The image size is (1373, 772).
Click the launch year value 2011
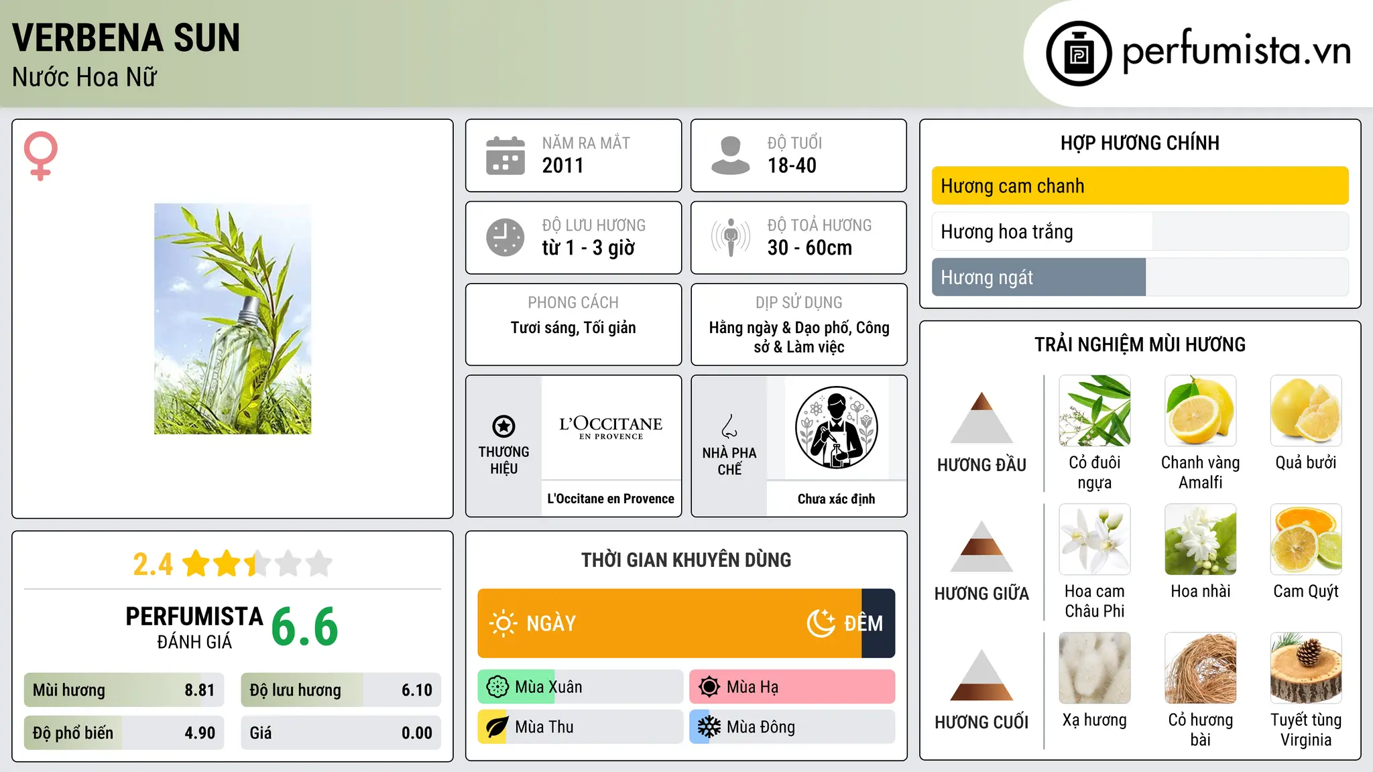click(563, 166)
